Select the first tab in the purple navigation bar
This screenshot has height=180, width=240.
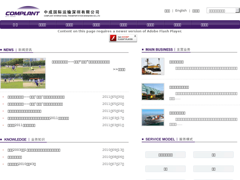15,25
